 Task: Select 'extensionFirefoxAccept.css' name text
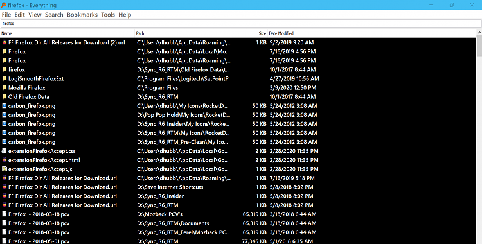tap(42, 151)
